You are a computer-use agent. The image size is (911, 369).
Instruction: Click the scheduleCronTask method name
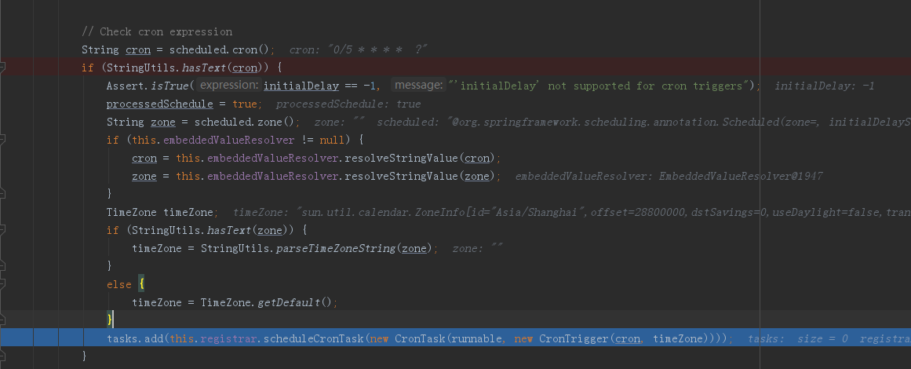(x=314, y=338)
